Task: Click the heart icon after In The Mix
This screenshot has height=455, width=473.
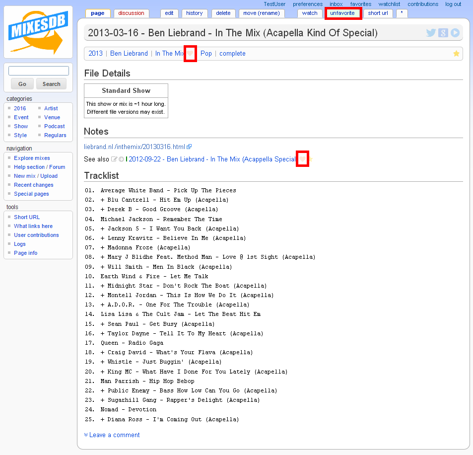Action: point(190,54)
